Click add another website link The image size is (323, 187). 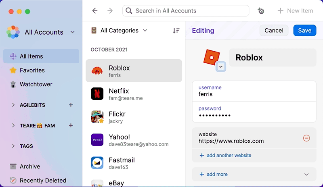click(225, 155)
